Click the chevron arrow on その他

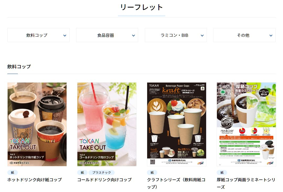(271, 36)
